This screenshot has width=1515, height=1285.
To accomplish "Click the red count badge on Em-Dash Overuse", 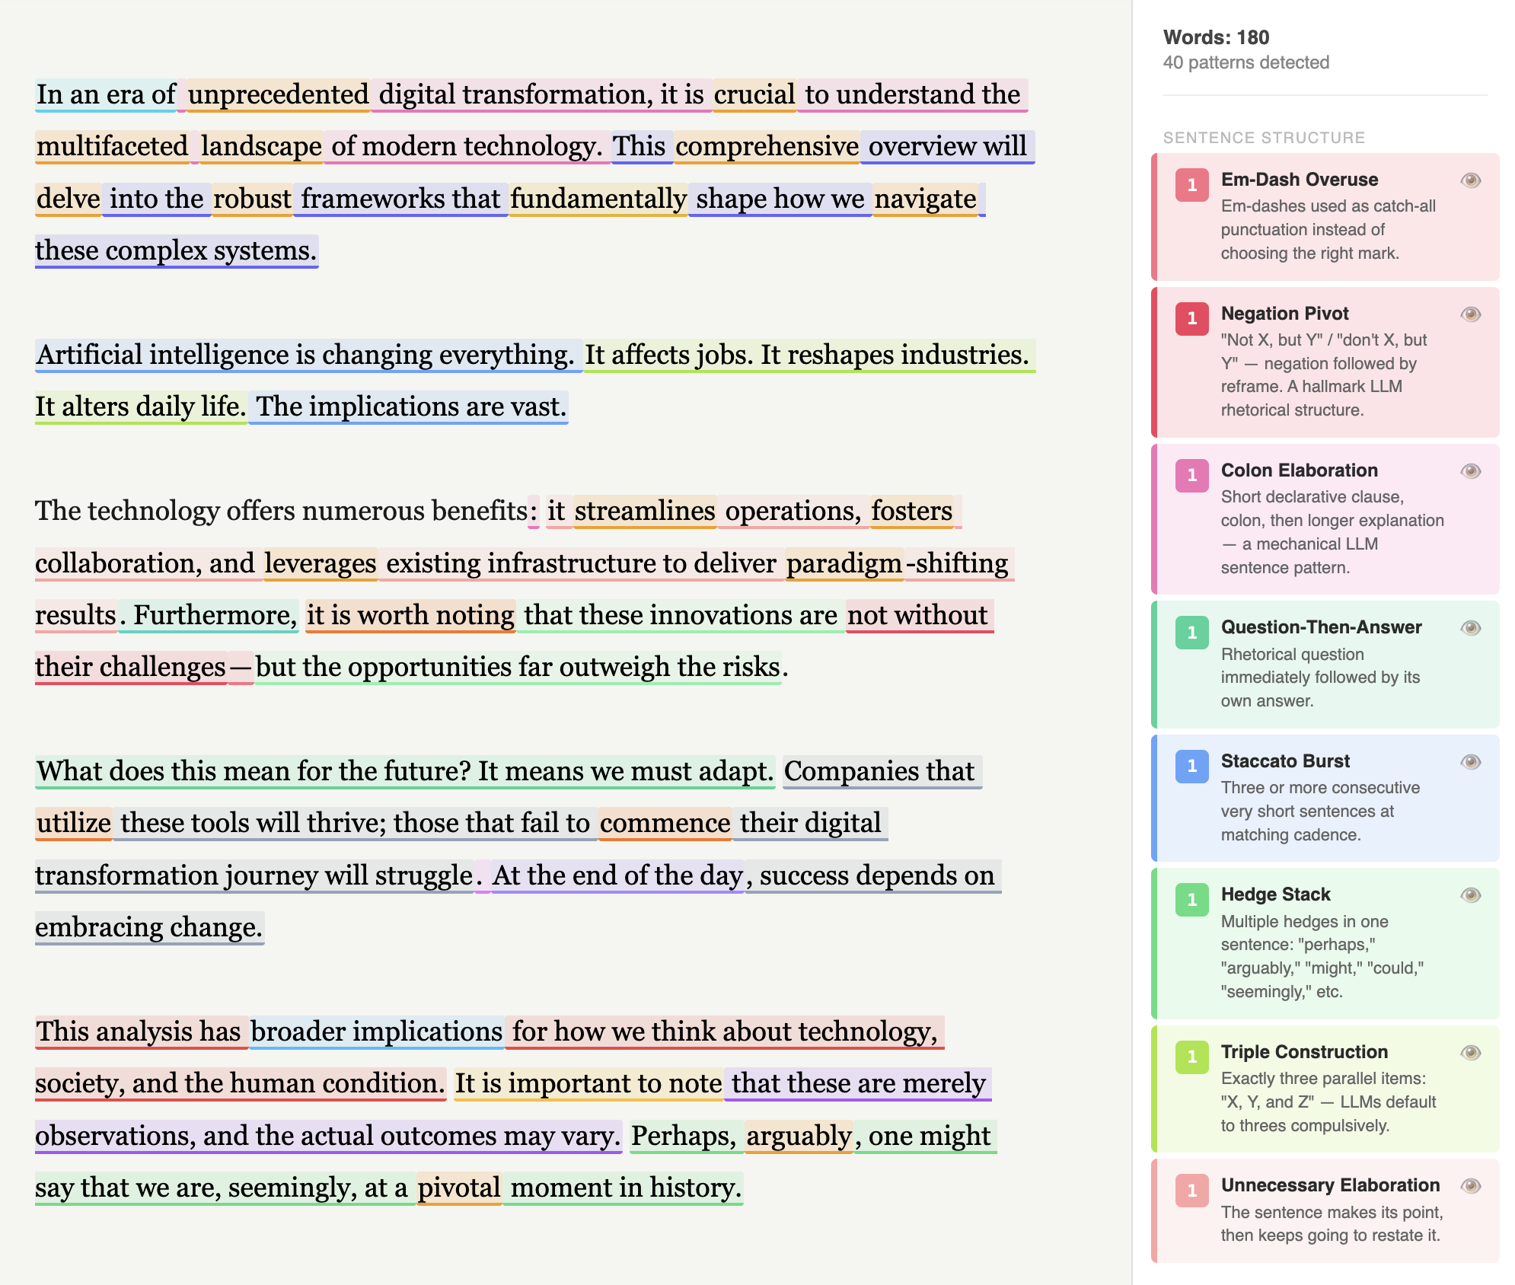I will [x=1191, y=185].
